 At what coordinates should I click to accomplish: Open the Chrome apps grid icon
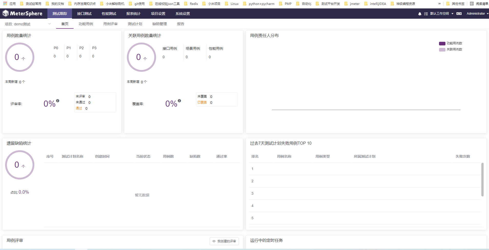click(5, 4)
